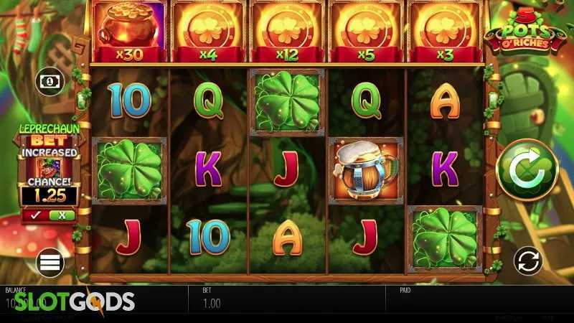Select the x30 pot of gold
Viewport: 574px width, 323px height.
(129, 32)
